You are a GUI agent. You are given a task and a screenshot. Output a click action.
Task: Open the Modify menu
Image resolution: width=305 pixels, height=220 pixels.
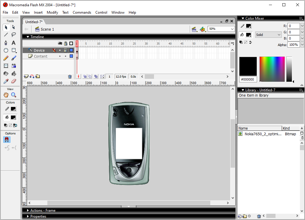point(52,12)
